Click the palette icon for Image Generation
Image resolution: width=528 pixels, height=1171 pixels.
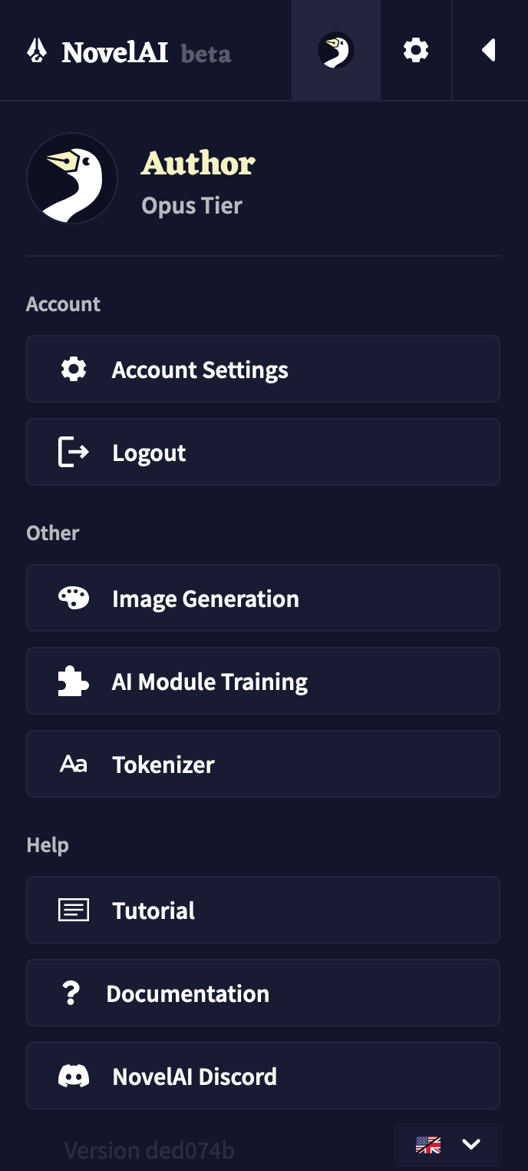(74, 598)
